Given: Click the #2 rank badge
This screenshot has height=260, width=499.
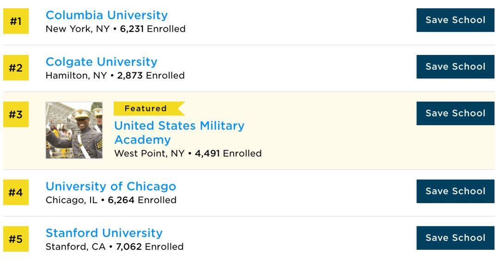Looking at the screenshot, I should (16, 67).
